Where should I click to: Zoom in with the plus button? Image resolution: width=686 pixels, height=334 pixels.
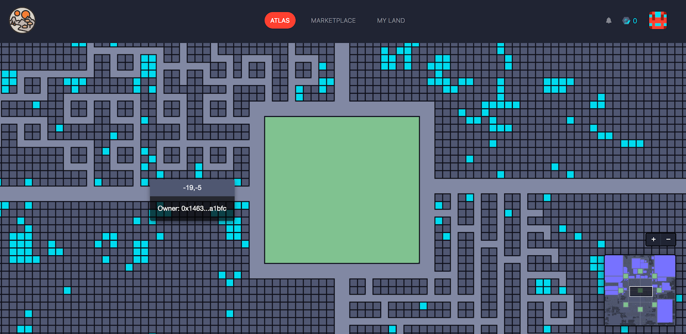coord(653,239)
